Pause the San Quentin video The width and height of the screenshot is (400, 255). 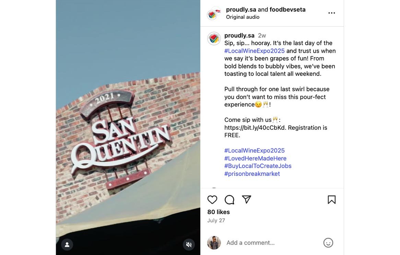[128, 127]
